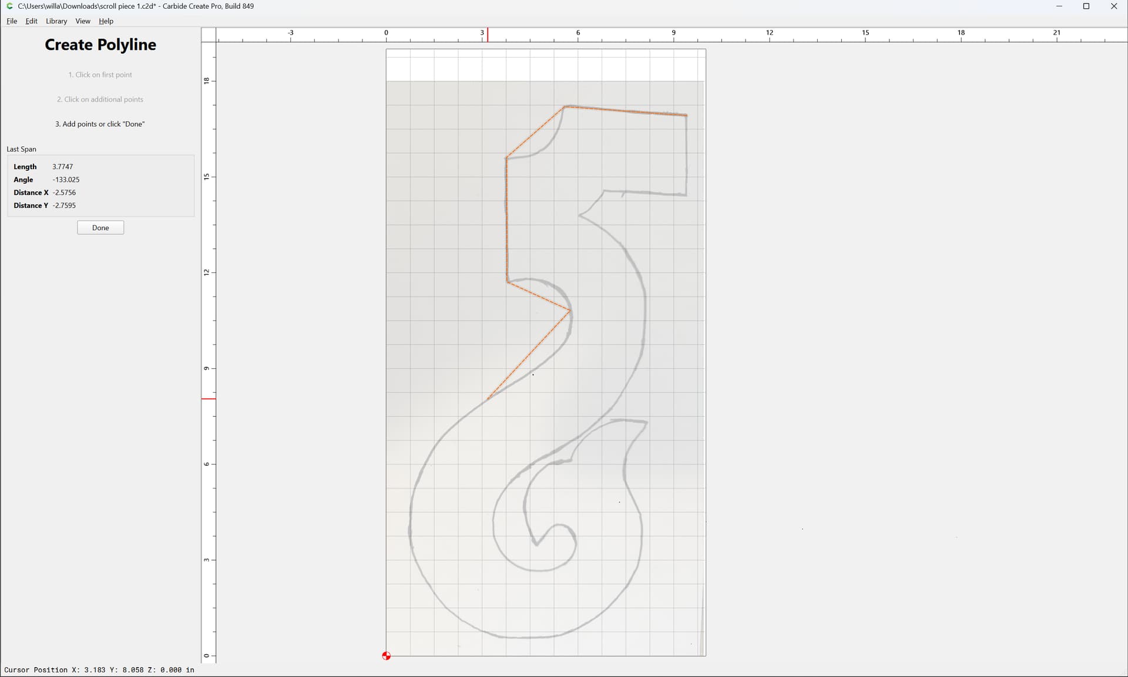This screenshot has height=677, width=1128.
Task: Select the Angle value -133.025
Action: (x=66, y=180)
